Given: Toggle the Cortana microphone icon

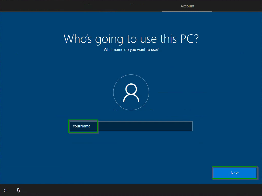Looking at the screenshot, I should 18,190.
